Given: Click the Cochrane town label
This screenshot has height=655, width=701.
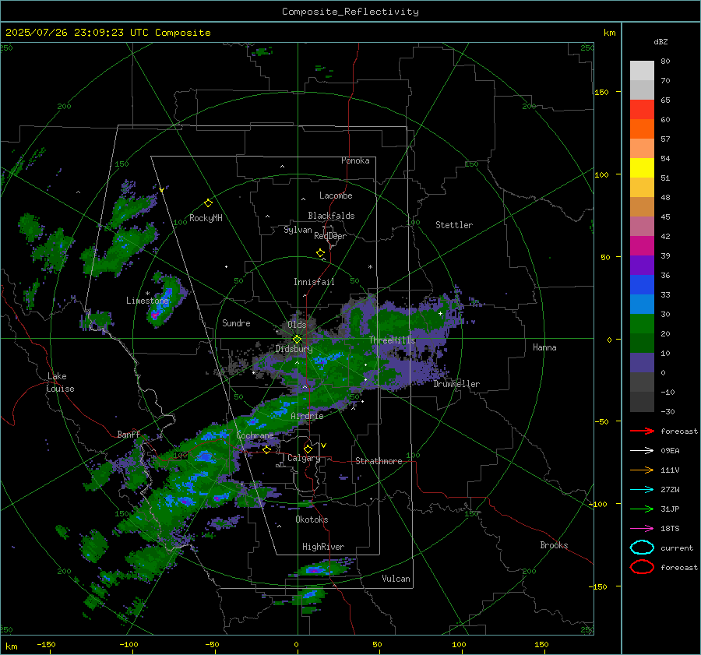Looking at the screenshot, I should pyautogui.click(x=255, y=435).
